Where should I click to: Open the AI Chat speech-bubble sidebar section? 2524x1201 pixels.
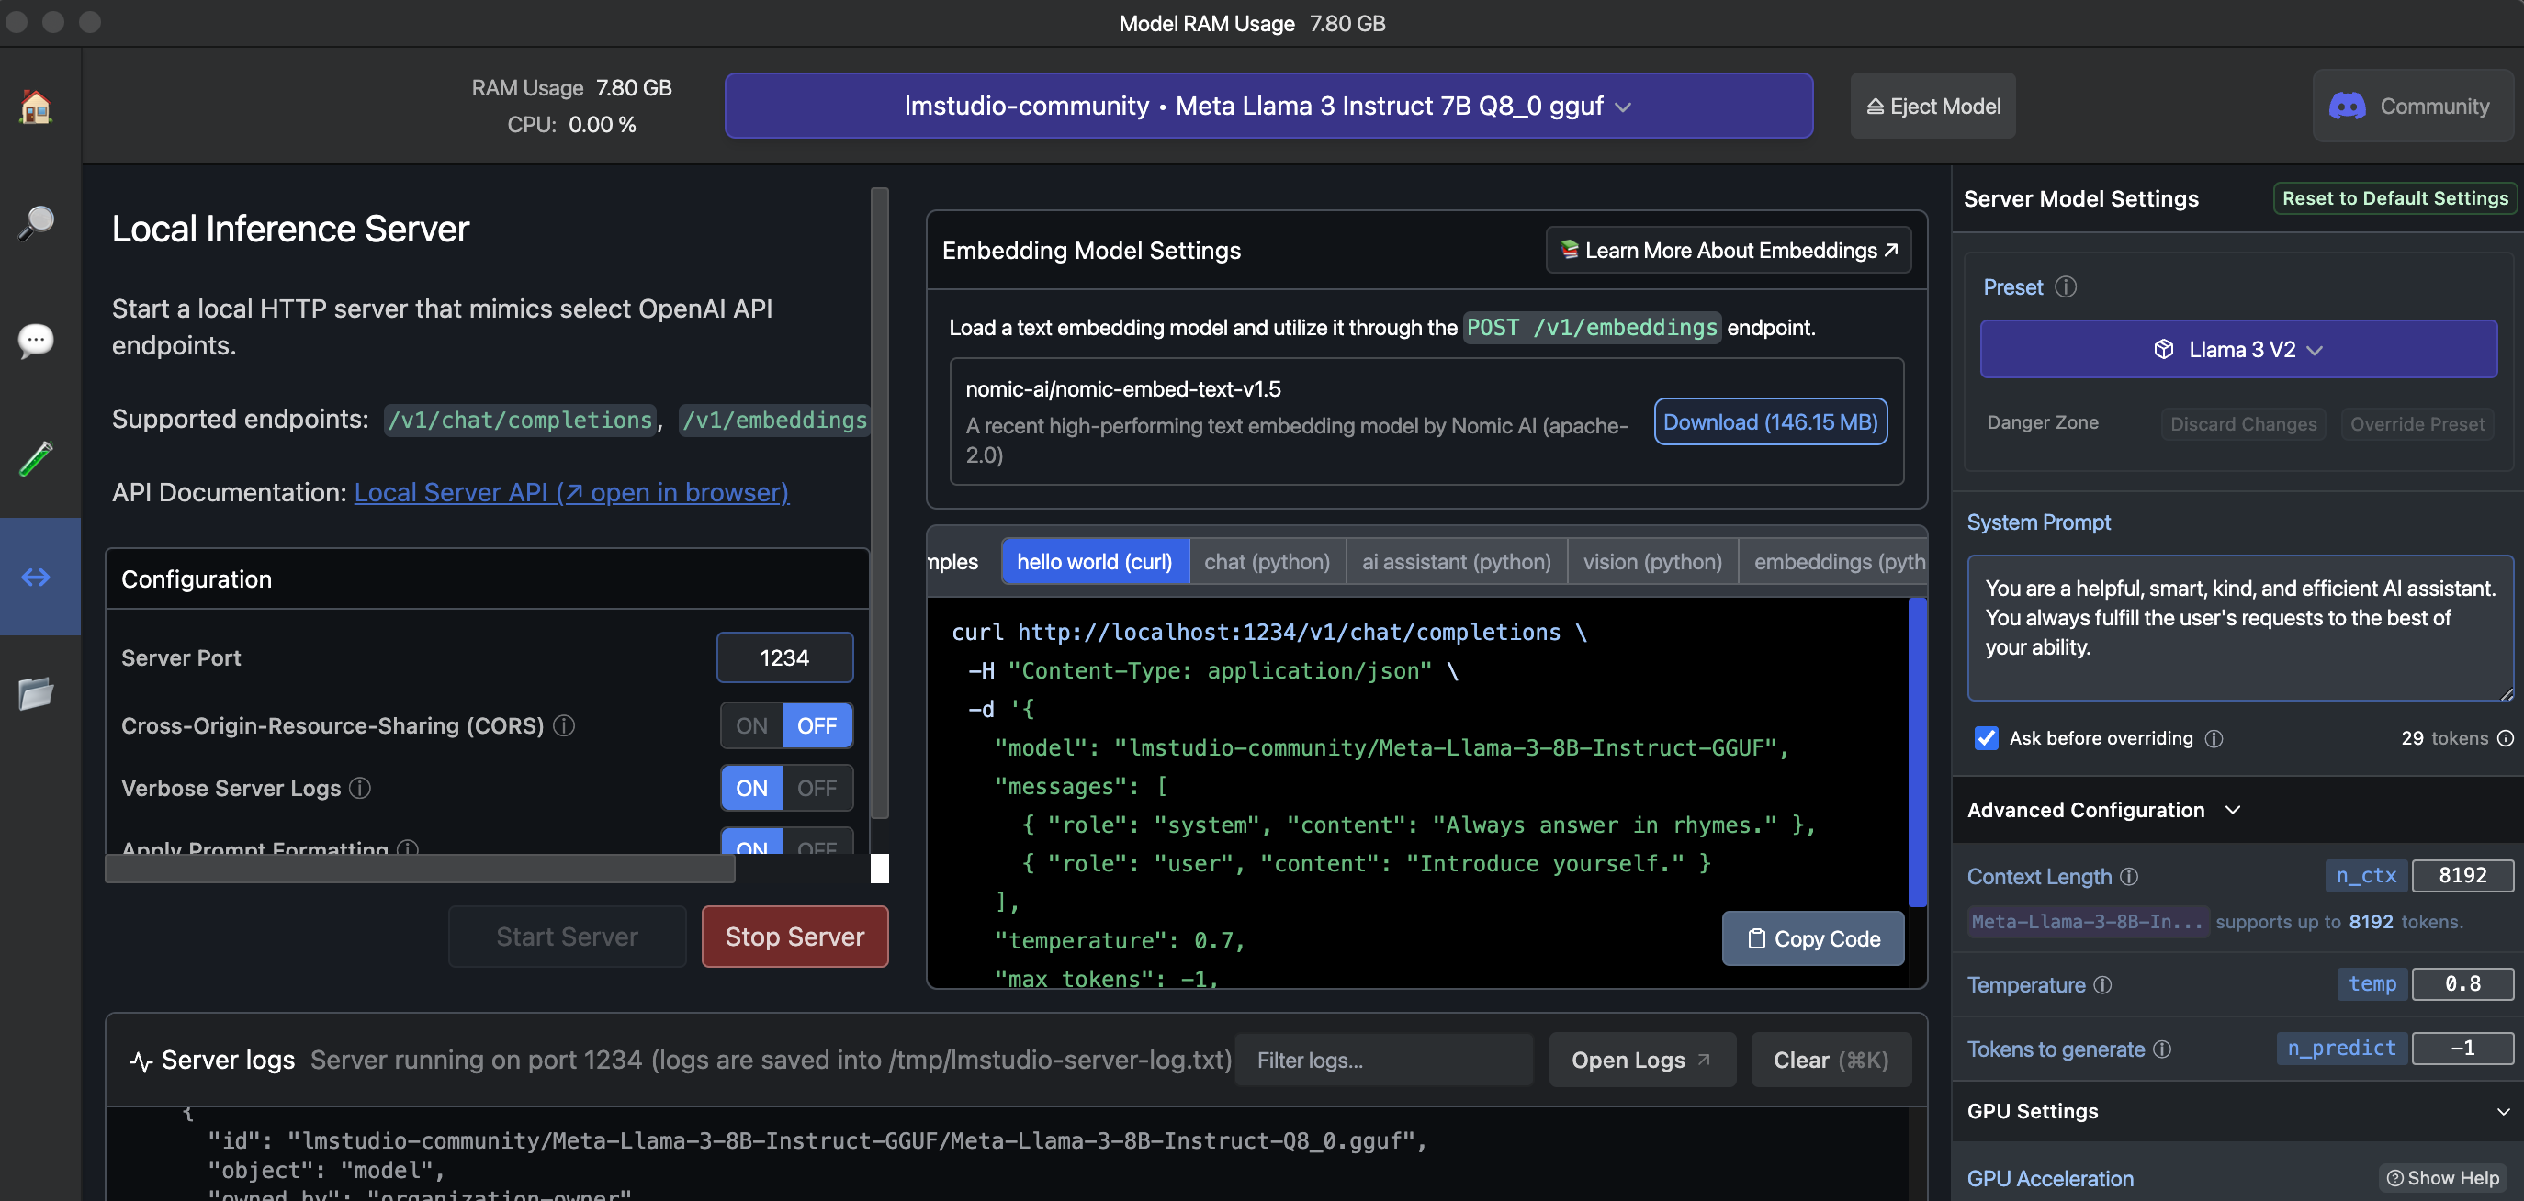click(36, 341)
